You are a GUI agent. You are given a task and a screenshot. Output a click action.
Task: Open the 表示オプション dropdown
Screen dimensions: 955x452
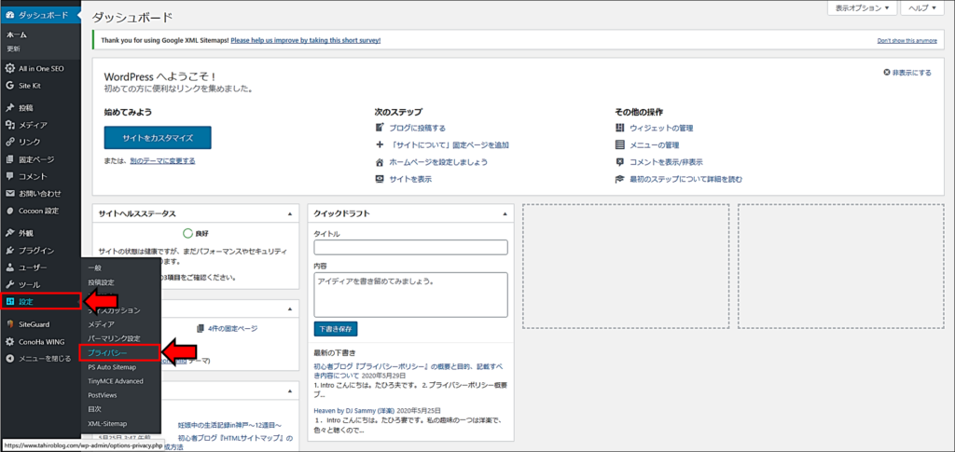(x=862, y=8)
